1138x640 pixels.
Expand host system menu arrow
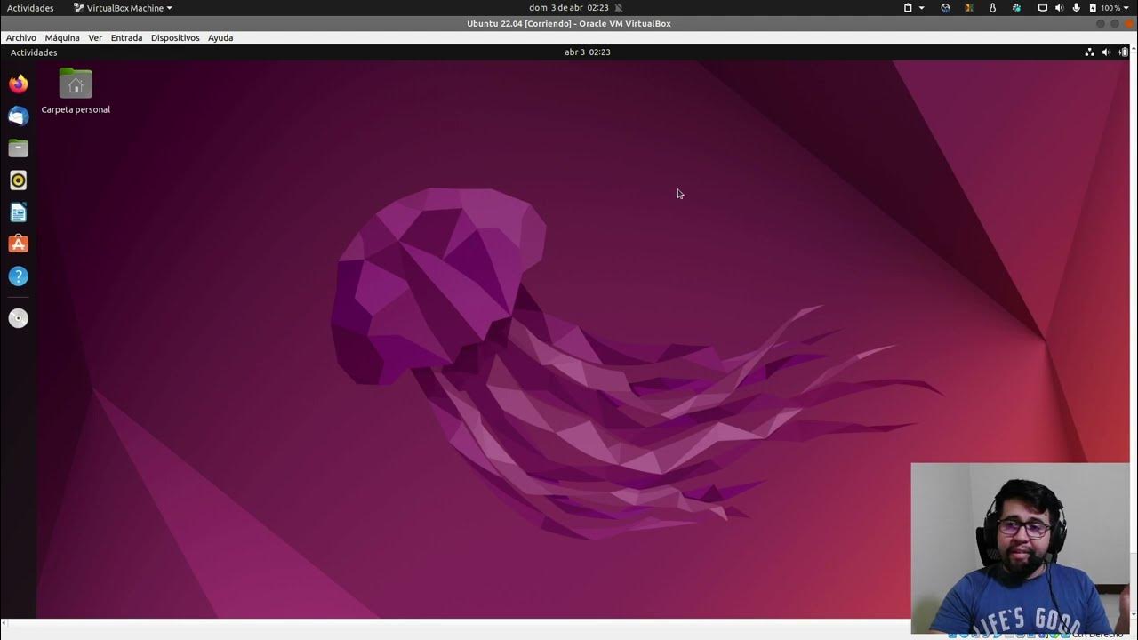pos(1126,8)
